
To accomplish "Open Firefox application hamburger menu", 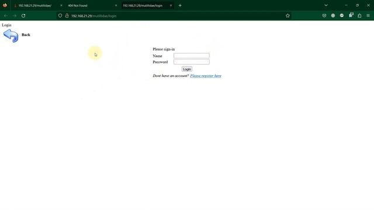I will click(368, 16).
